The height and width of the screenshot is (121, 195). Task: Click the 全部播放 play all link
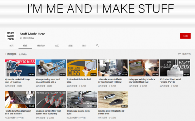point(23,54)
